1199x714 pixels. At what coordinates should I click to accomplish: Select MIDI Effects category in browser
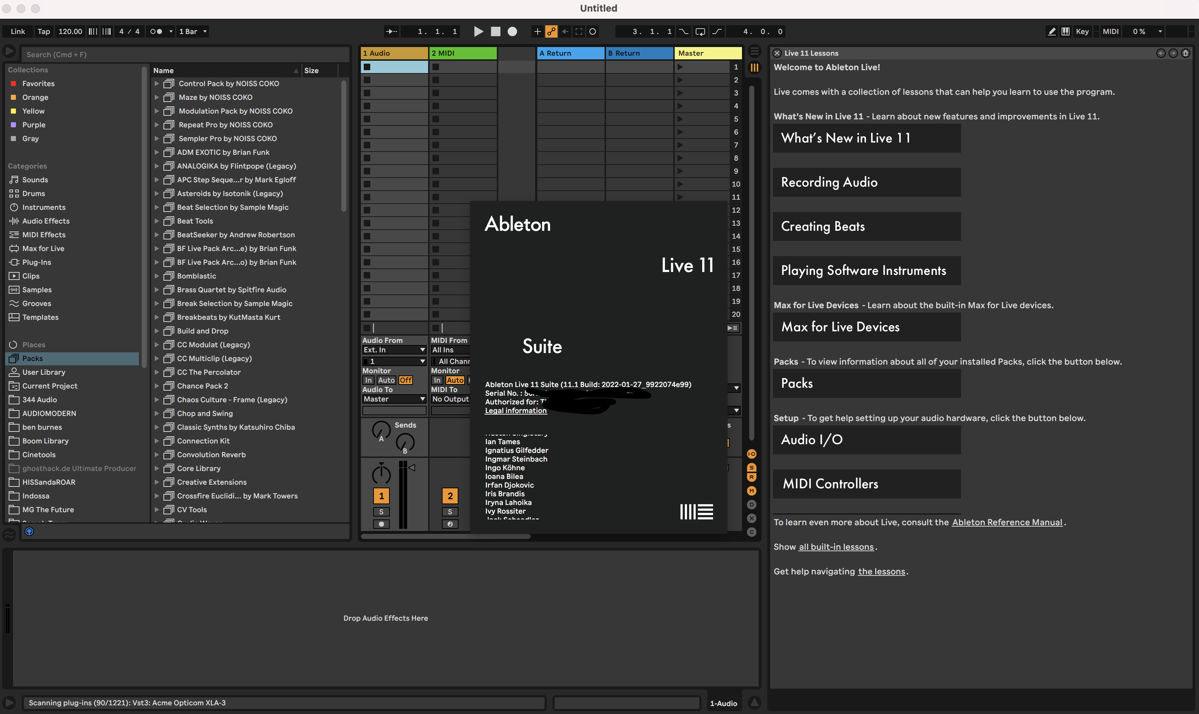pyautogui.click(x=44, y=235)
